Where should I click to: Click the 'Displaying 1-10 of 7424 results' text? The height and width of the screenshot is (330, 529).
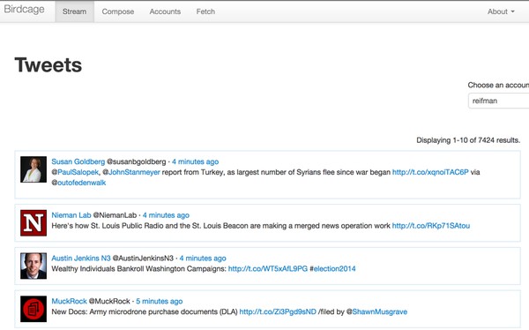[x=468, y=140]
